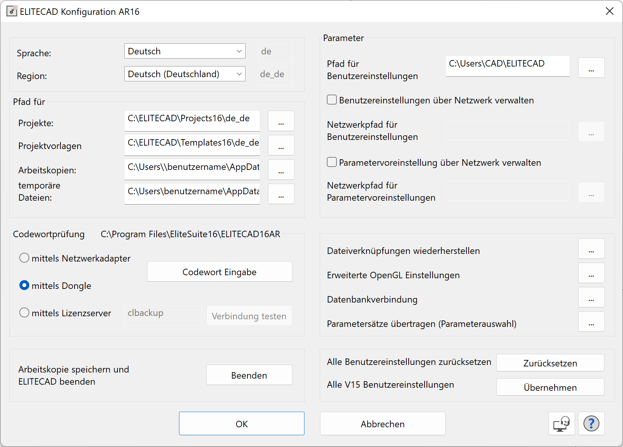
Task: Browse for Arbeitskopien path
Action: [281, 170]
